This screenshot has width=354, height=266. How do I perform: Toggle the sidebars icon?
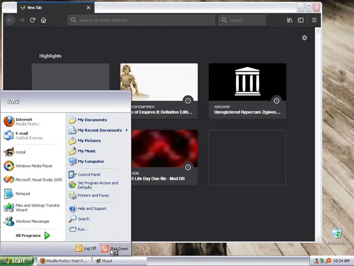coord(301,20)
